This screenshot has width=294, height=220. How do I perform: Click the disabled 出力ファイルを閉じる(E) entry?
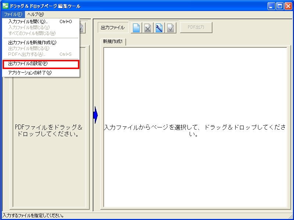tap(41, 48)
